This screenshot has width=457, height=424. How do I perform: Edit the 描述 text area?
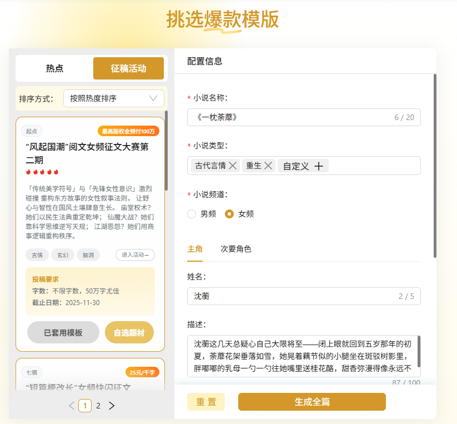(x=303, y=356)
